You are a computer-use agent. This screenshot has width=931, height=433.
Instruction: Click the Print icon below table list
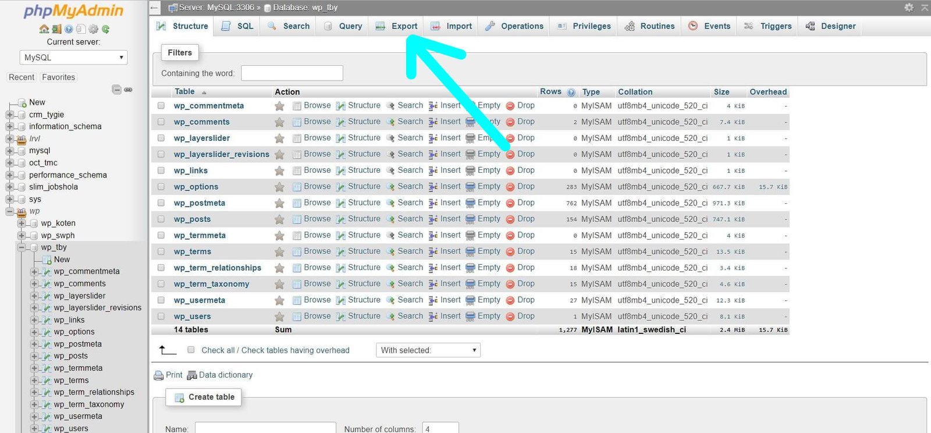coord(158,375)
